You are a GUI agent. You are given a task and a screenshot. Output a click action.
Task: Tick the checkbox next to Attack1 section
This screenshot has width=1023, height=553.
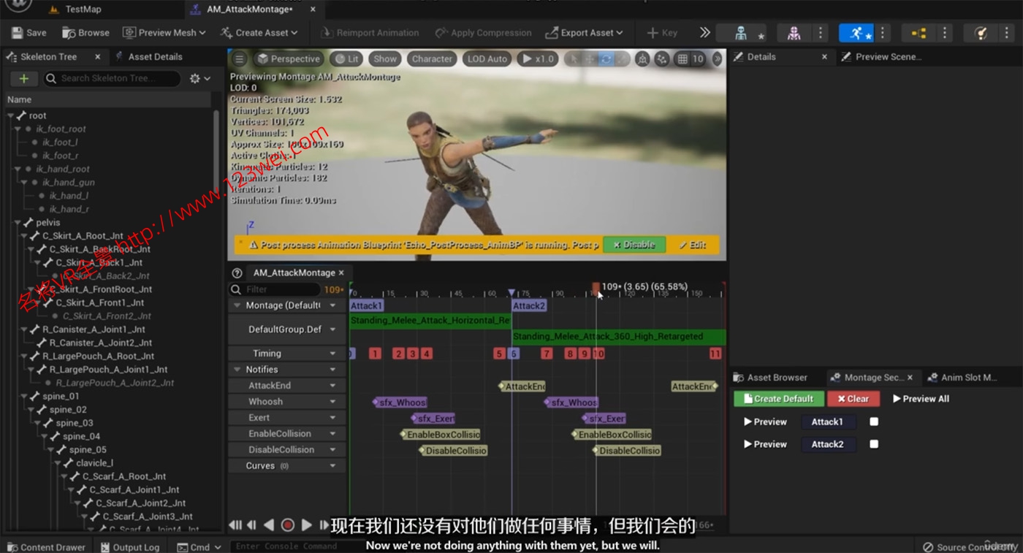874,422
